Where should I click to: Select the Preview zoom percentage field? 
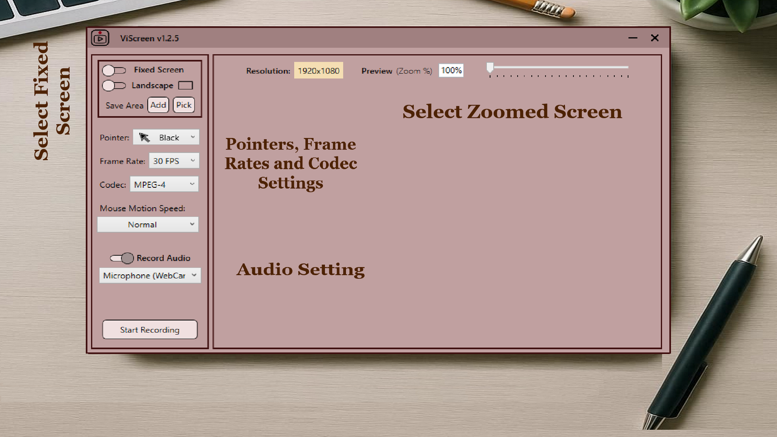click(x=451, y=70)
